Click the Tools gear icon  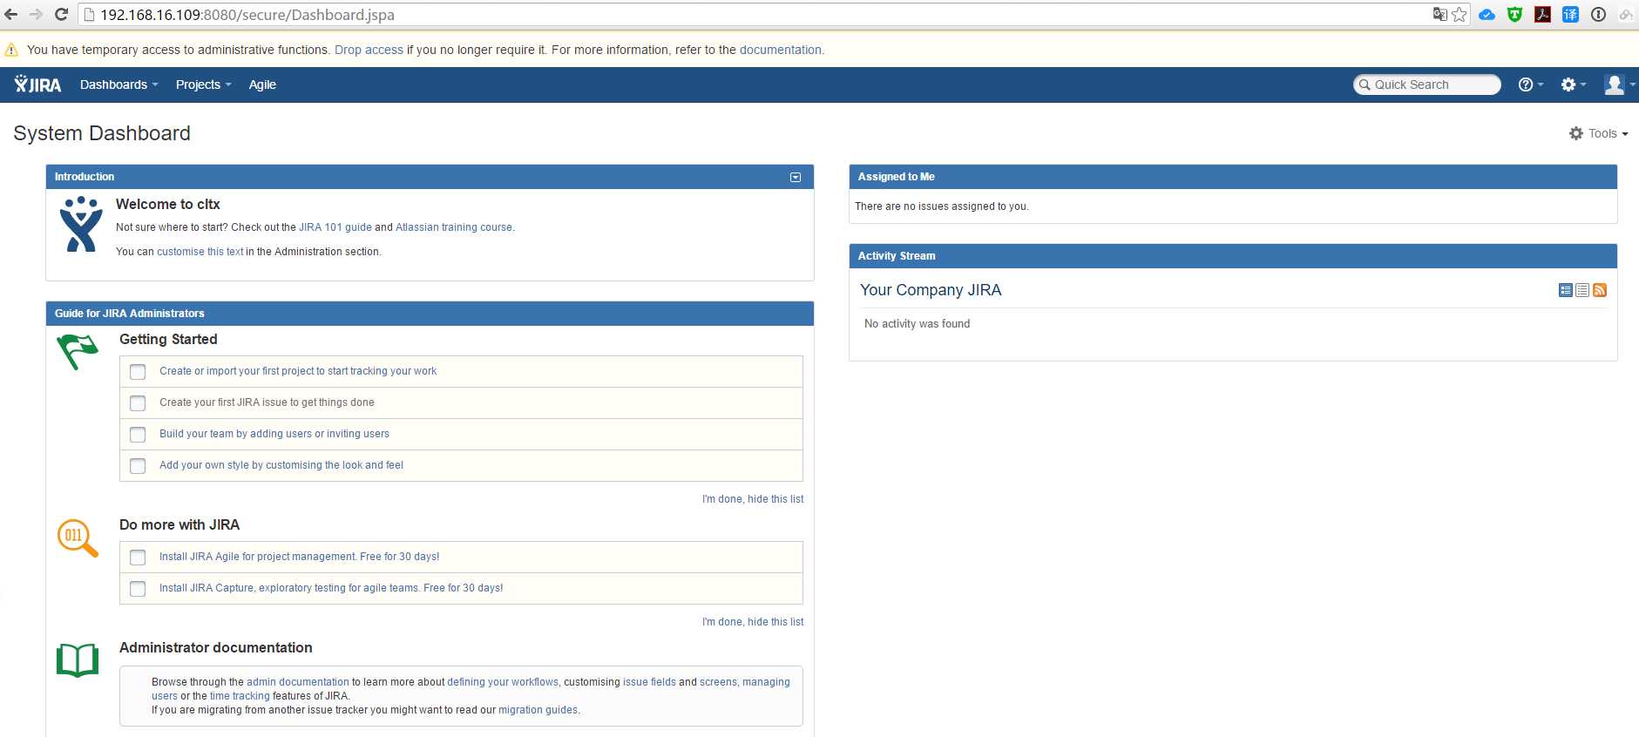tap(1576, 133)
